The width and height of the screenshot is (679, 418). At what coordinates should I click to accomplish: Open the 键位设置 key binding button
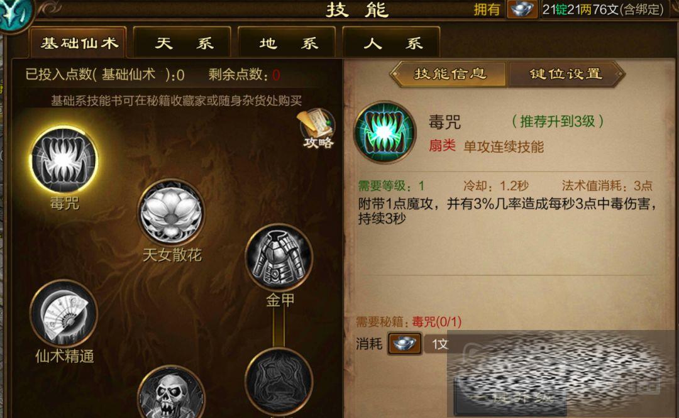pos(566,74)
